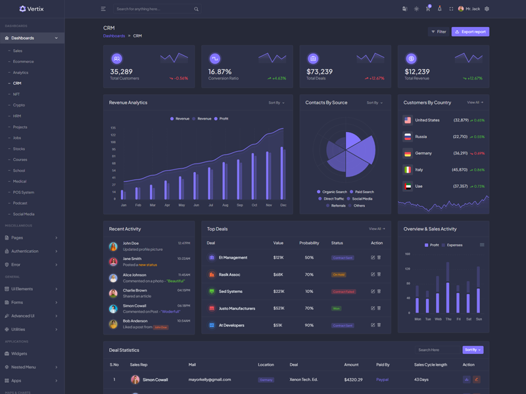Toggle the Profit legend in Revenue Analytics
The width and height of the screenshot is (526, 394).
(x=221, y=119)
